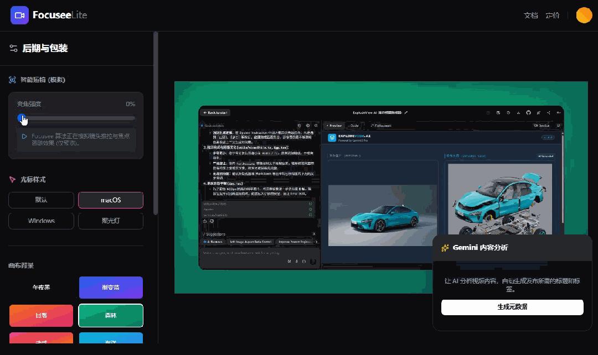598x355 pixels.
Task: Switch to the Code tab
Action: point(354,126)
